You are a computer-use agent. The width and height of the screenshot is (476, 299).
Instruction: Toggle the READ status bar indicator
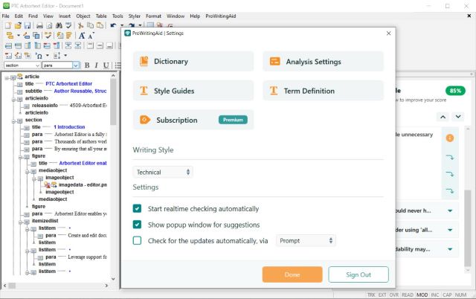[x=408, y=295]
